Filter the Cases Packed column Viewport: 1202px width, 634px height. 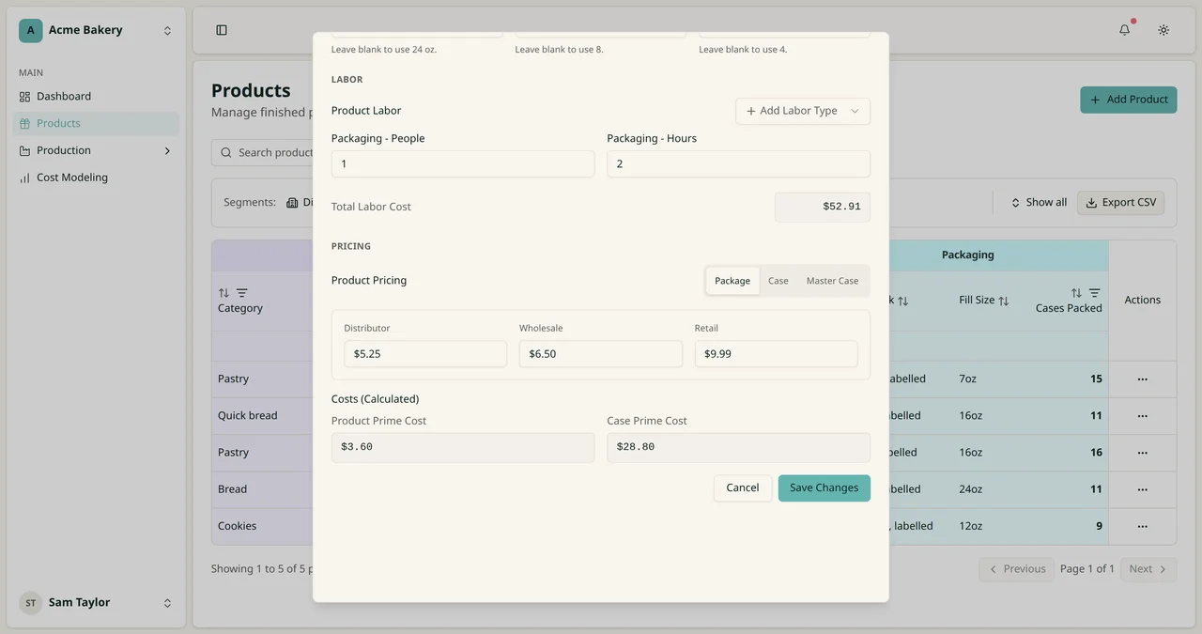(x=1095, y=293)
